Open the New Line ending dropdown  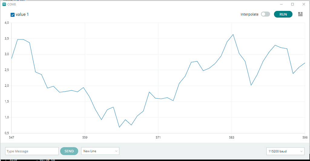100,151
